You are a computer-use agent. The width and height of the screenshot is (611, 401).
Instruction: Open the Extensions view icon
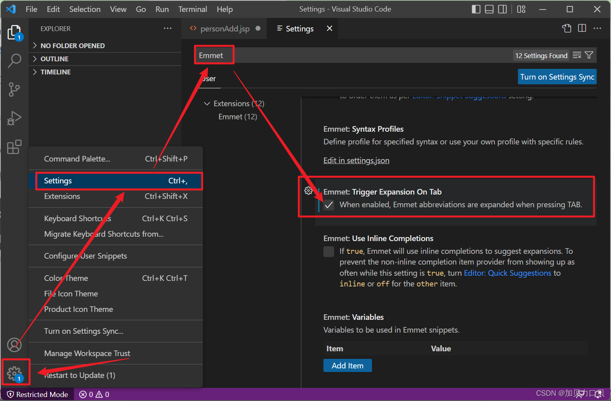(x=15, y=147)
